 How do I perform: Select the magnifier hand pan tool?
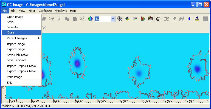pos(120,19)
